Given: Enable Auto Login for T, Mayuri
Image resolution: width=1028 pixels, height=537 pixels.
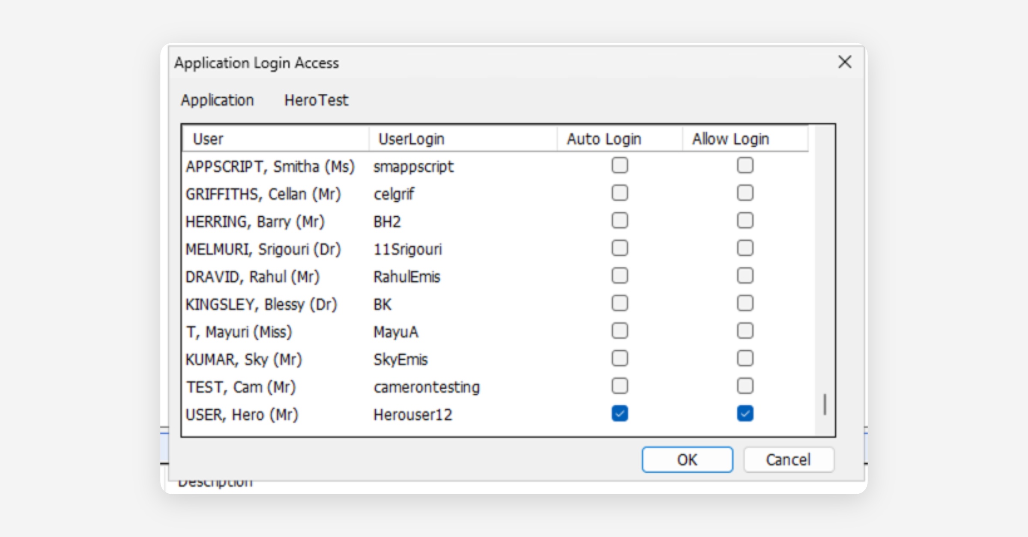Looking at the screenshot, I should (619, 331).
